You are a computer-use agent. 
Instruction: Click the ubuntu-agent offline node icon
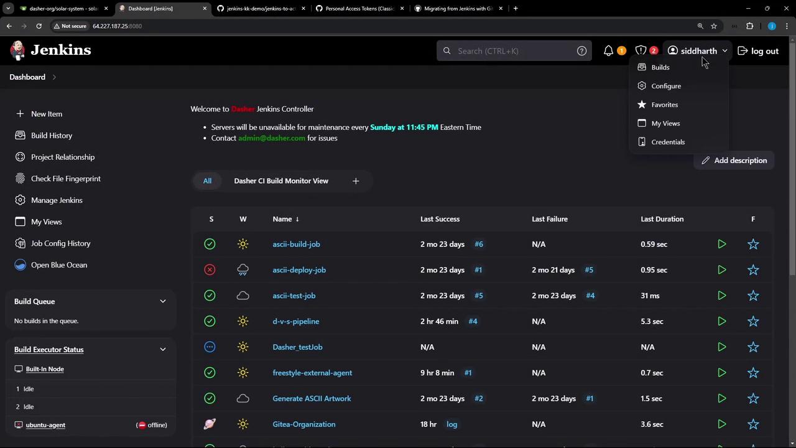pos(19,425)
